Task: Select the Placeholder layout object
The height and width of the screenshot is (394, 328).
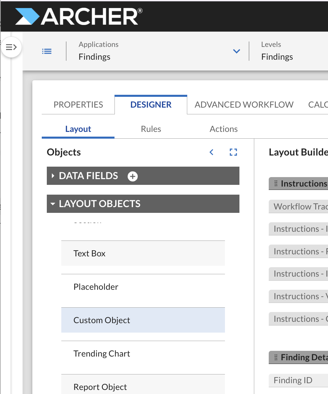Action: click(x=143, y=287)
